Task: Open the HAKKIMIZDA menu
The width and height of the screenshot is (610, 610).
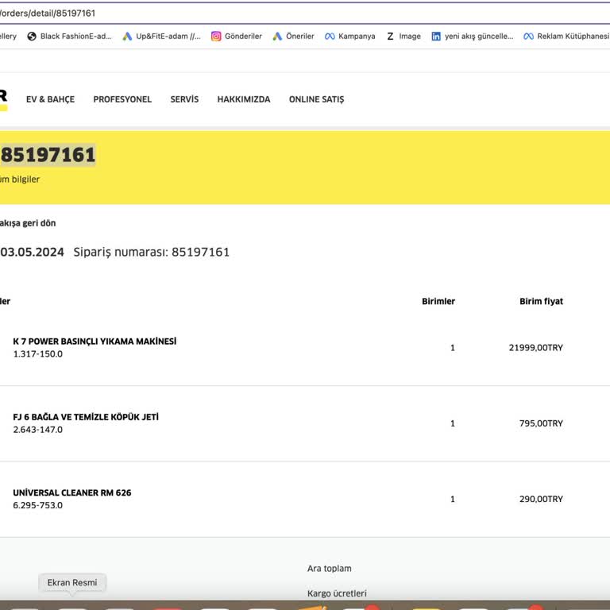Action: pyautogui.click(x=244, y=99)
